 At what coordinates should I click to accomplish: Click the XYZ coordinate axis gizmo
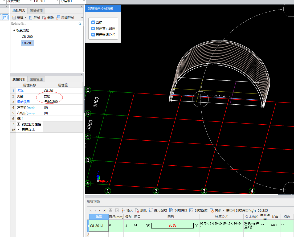click(x=102, y=177)
